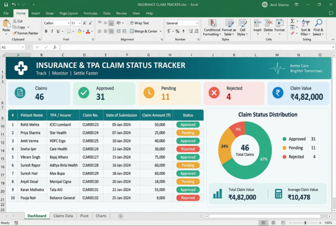Open the File menu
This screenshot has height=226, width=336.
click(6, 13)
